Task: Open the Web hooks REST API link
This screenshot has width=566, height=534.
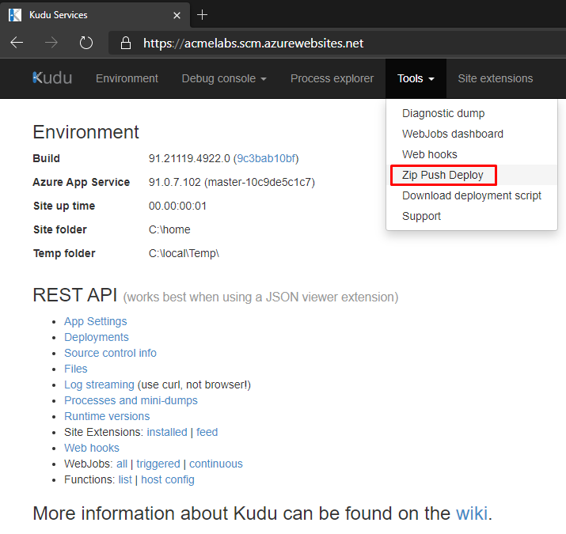Action: (x=92, y=448)
